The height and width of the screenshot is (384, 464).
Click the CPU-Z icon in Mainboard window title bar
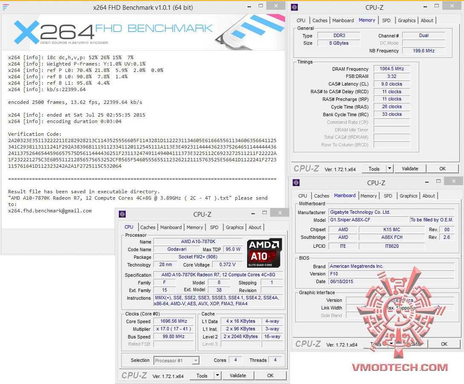[x=296, y=183]
